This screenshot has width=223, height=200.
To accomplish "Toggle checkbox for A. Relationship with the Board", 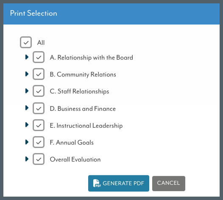I will (39, 57).
